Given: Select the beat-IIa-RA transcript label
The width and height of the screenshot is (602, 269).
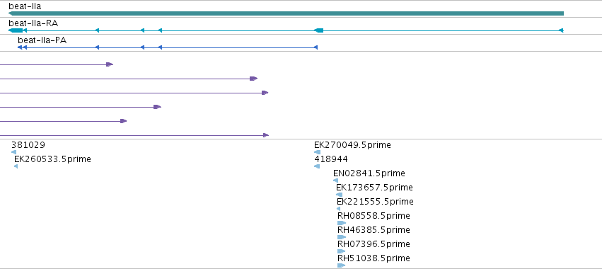Looking at the screenshot, I should (x=33, y=23).
